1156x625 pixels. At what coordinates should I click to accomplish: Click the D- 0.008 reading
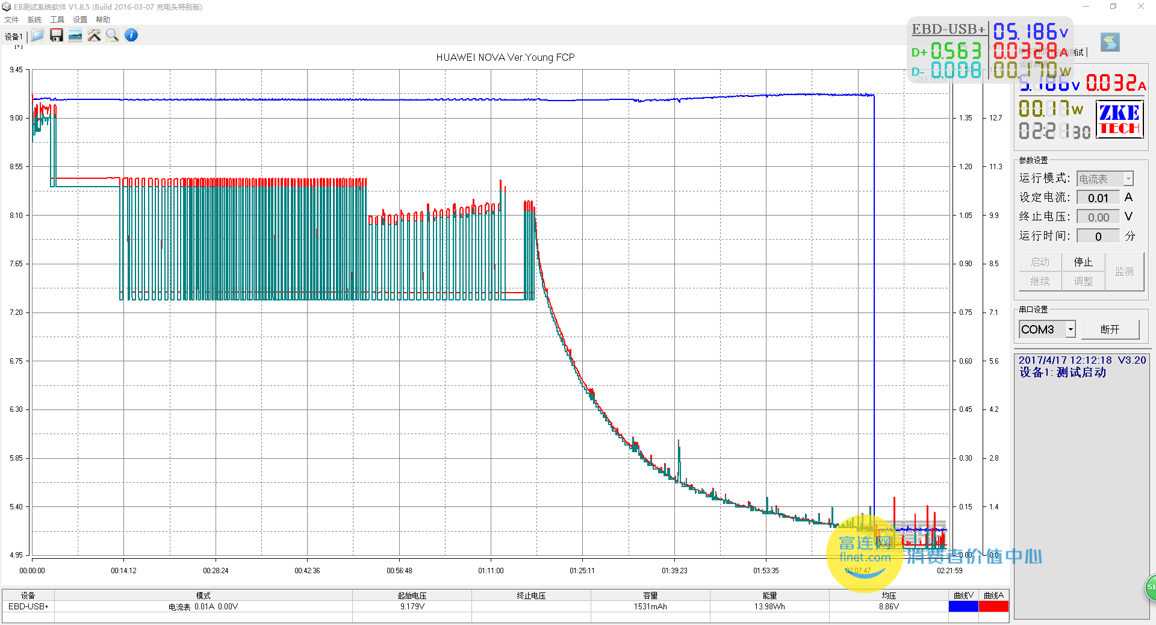pyautogui.click(x=946, y=70)
